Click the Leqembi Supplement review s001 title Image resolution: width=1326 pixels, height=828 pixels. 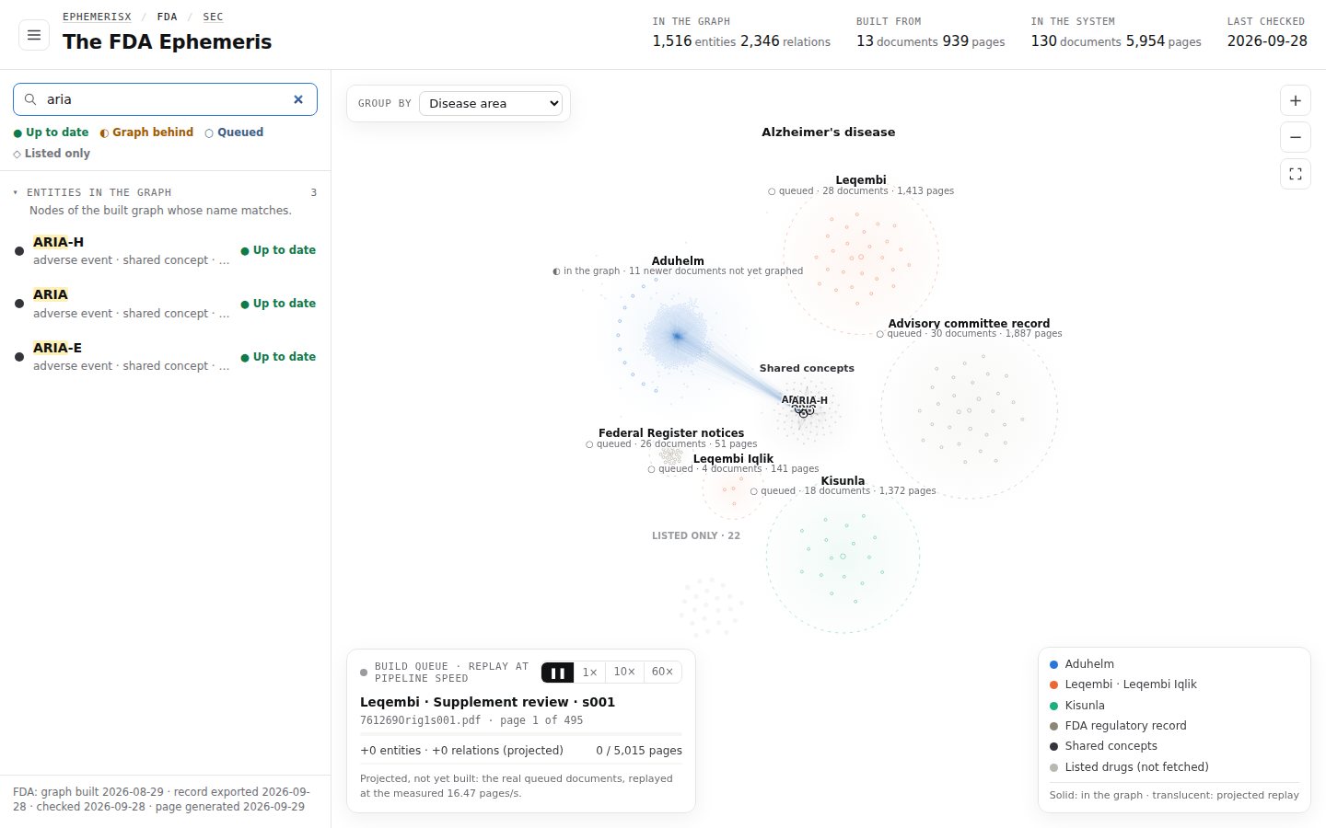click(x=487, y=702)
